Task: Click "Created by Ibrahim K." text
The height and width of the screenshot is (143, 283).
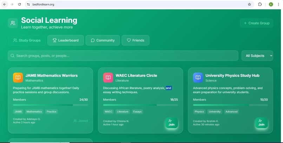Action: (206, 121)
